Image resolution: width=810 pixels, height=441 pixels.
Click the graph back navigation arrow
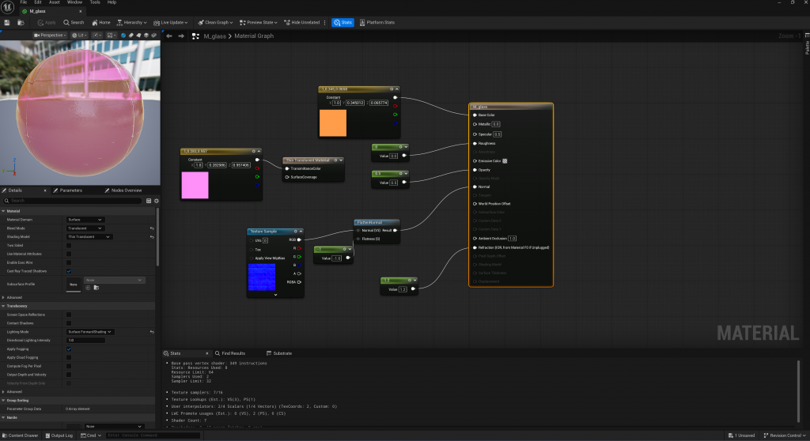coord(169,36)
